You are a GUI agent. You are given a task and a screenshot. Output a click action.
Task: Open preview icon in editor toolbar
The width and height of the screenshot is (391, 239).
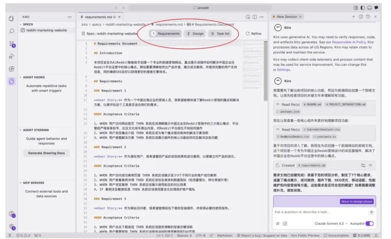tap(248, 17)
